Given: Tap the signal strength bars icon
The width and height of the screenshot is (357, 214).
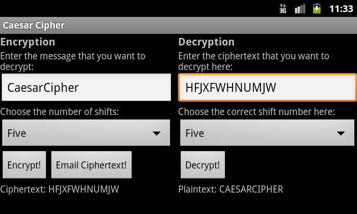Looking at the screenshot, I should point(300,9).
